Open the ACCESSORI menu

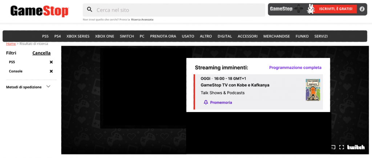click(247, 36)
